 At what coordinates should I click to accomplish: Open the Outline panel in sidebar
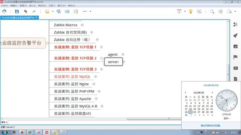[x=235, y=24]
